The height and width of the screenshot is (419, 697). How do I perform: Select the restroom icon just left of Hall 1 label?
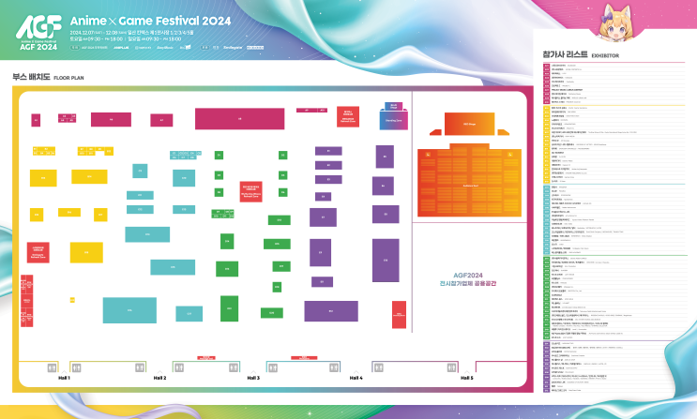click(52, 367)
